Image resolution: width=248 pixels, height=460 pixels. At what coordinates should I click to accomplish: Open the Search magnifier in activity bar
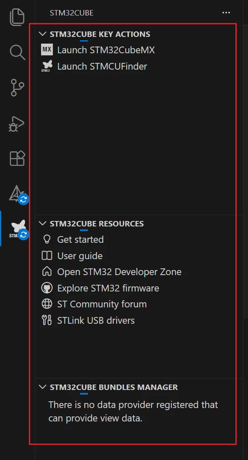tap(17, 52)
